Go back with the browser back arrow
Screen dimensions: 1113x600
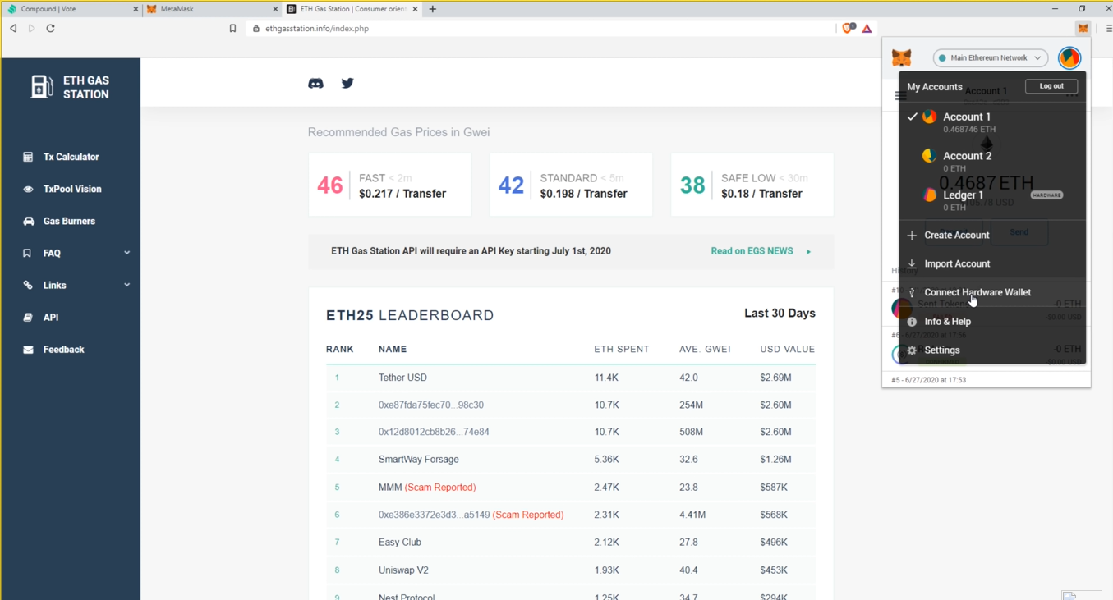tap(13, 28)
